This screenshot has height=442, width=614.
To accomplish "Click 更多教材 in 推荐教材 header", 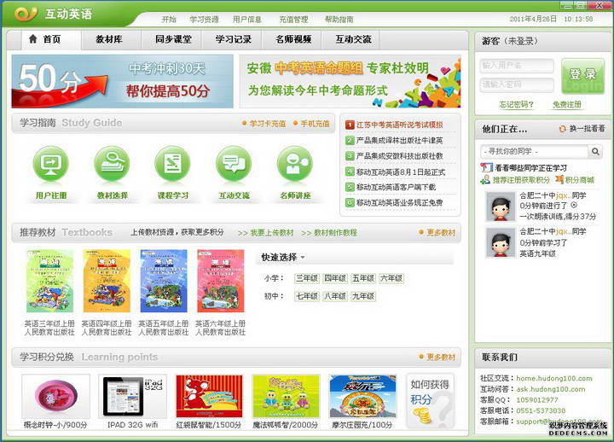I will click(441, 232).
